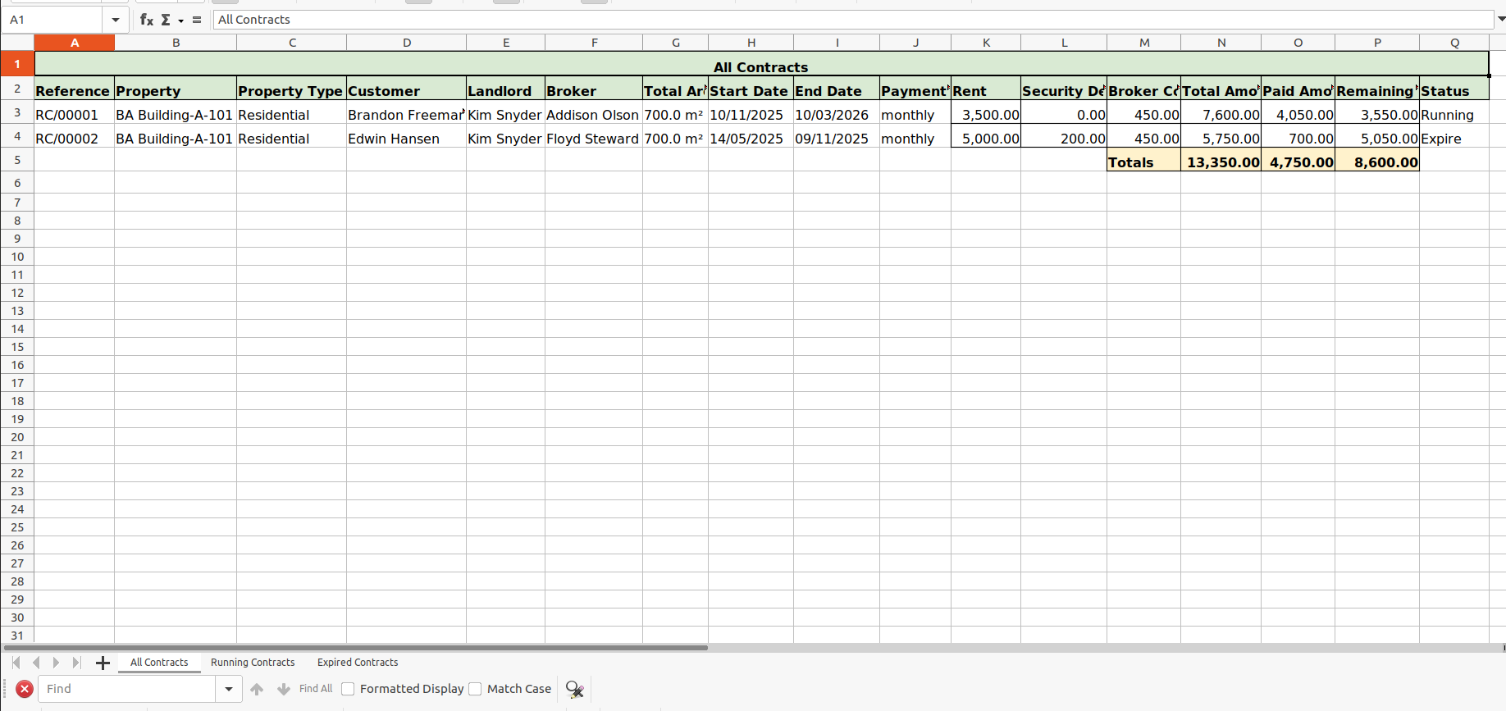The image size is (1506, 711).
Task: Click the Start Date header cell
Action: click(x=751, y=90)
